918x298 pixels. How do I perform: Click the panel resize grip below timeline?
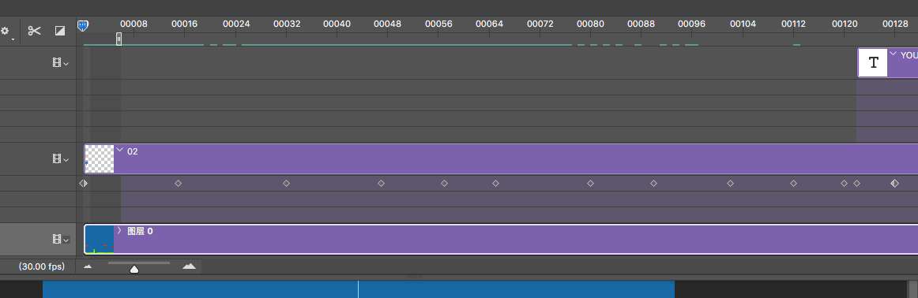[414, 277]
